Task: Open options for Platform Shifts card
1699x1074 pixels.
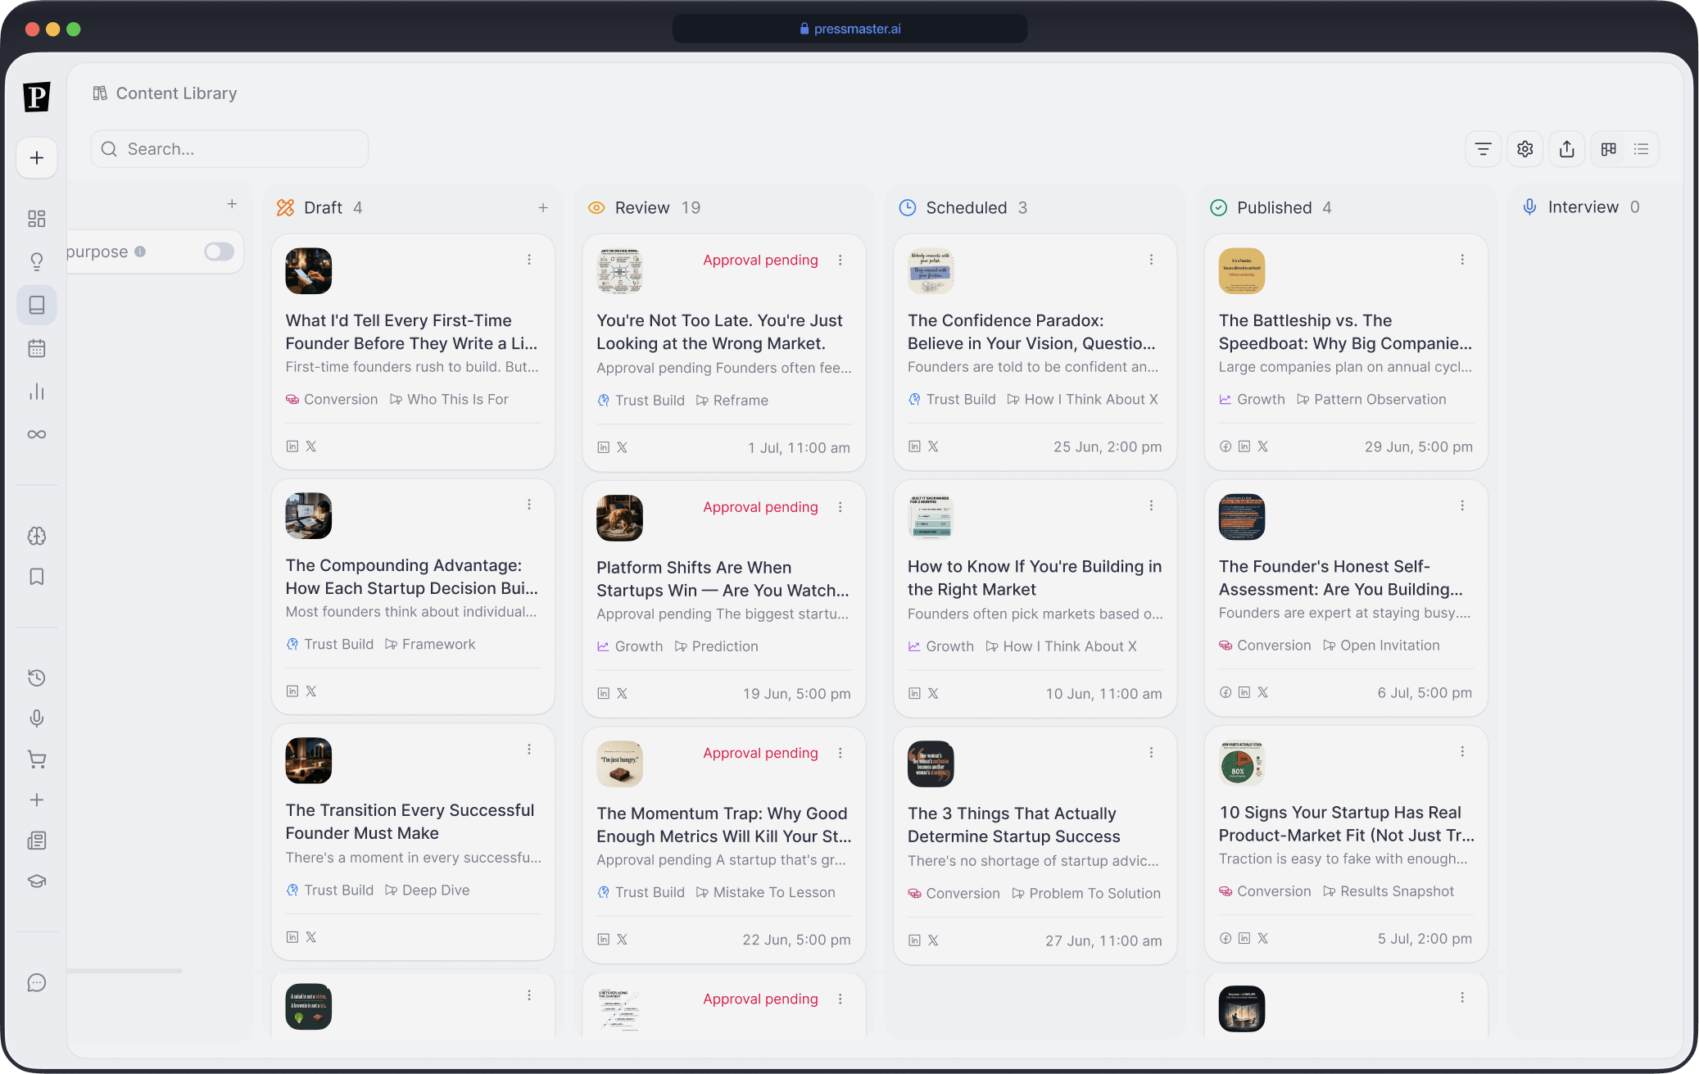Action: [840, 507]
